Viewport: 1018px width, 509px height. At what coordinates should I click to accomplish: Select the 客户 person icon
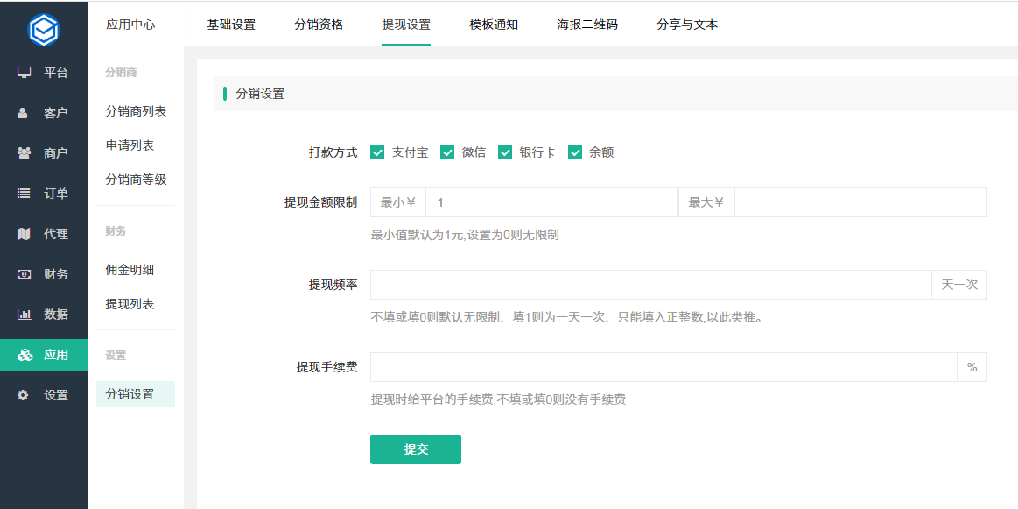pyautogui.click(x=24, y=112)
